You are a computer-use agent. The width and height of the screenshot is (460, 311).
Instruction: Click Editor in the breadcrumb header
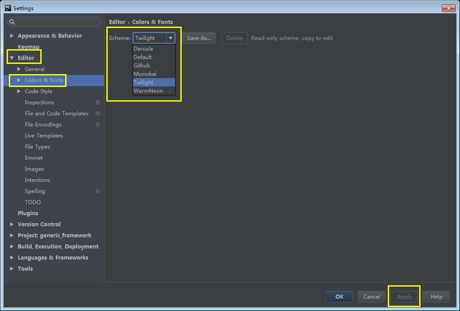pyautogui.click(x=117, y=22)
